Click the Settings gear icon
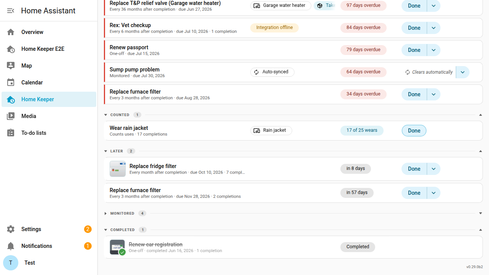This screenshot has height=275, width=489. coord(11,229)
